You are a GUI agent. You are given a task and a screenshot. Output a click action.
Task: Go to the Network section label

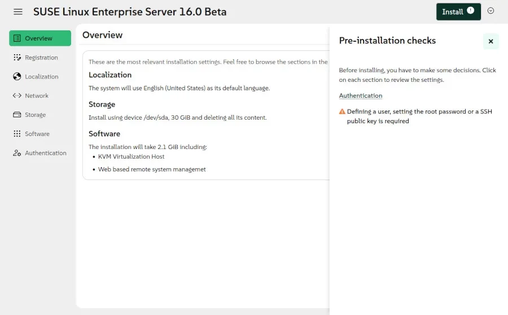(x=37, y=96)
